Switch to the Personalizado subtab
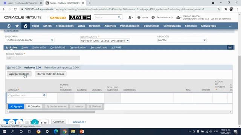The width and height of the screenshot is (241, 135). tap(99, 48)
